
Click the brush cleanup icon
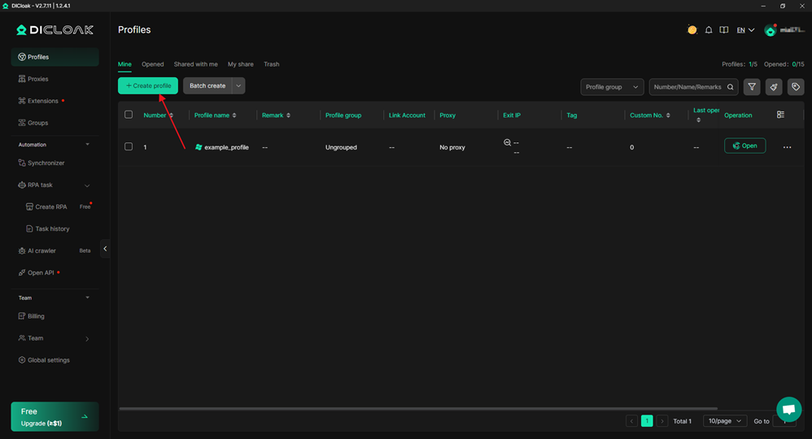(774, 87)
